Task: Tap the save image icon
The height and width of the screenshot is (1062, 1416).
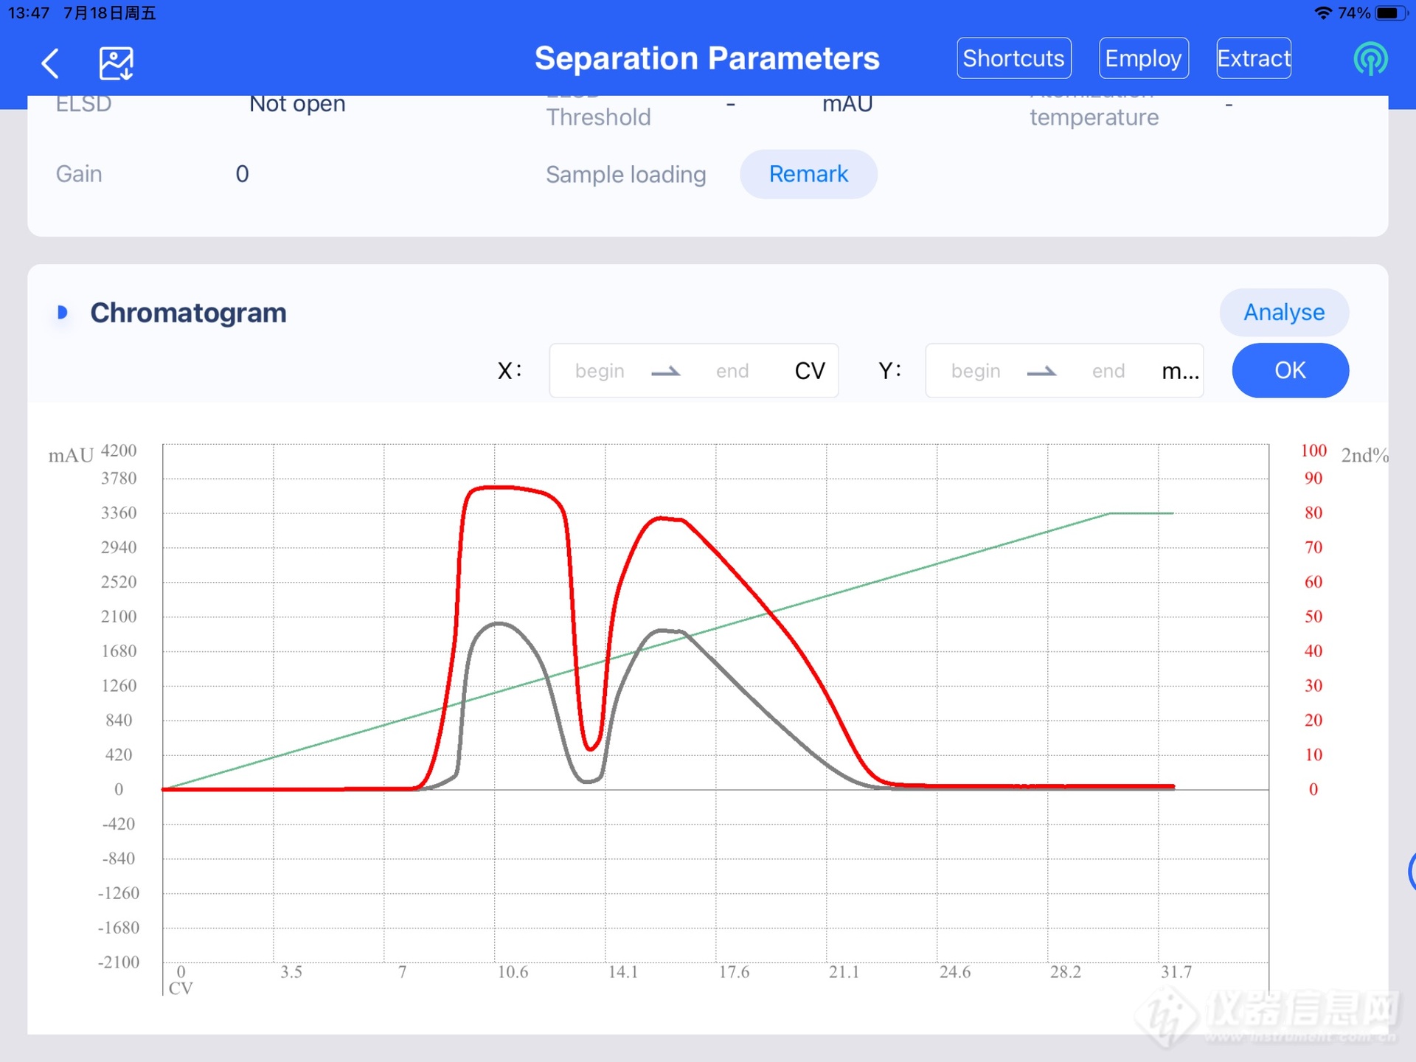Action: coord(117,63)
